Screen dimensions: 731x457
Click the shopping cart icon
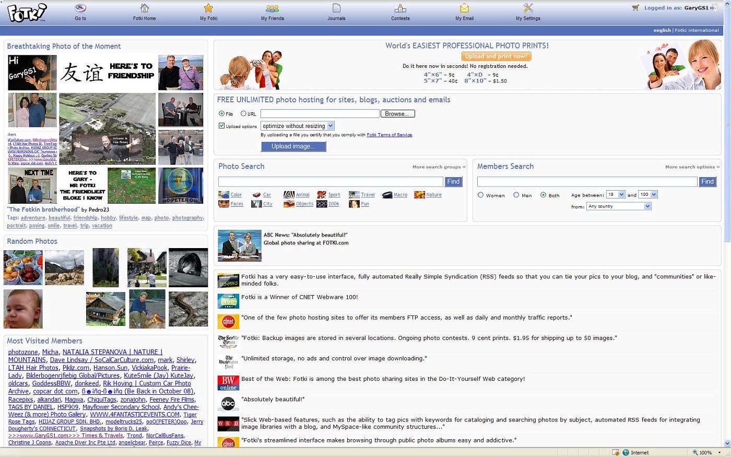635,8
